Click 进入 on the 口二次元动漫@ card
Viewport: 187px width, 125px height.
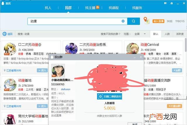(x=42, y=70)
